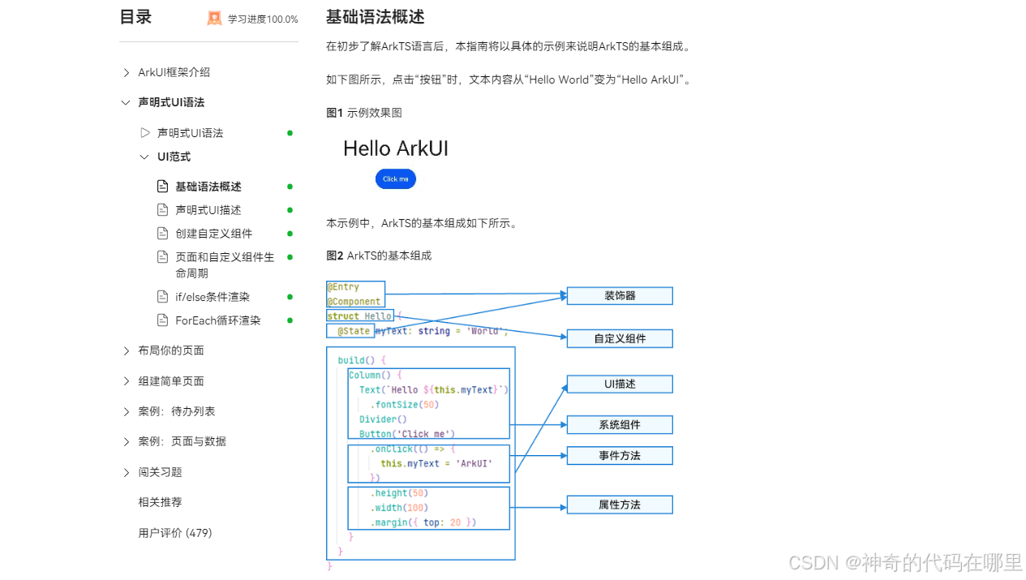Click the medal badge next to 学习进度100.0%
This screenshot has width=1026, height=580.
214,18
